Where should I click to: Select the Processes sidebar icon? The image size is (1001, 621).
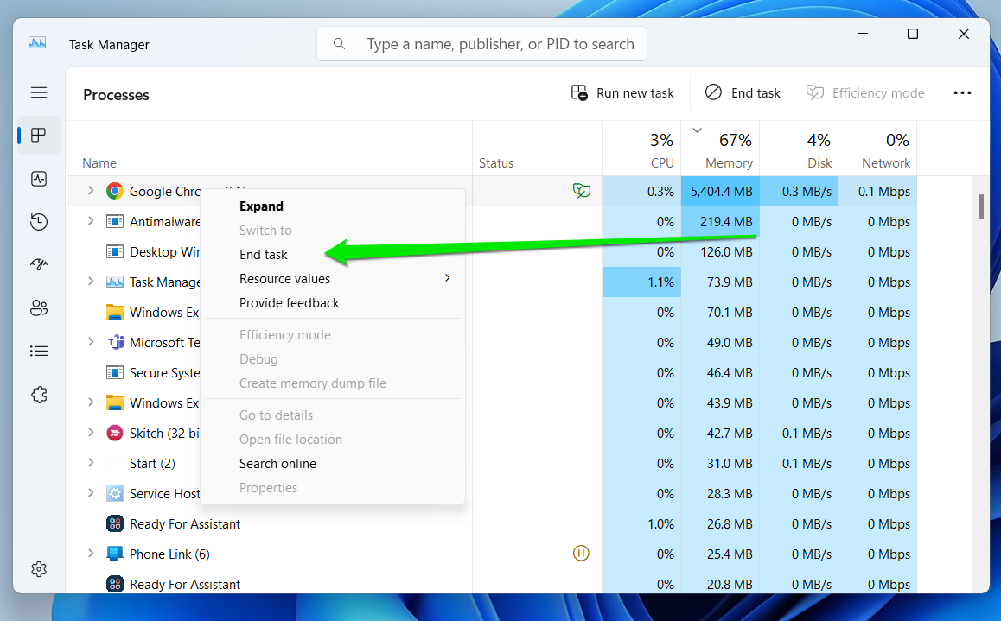(39, 136)
